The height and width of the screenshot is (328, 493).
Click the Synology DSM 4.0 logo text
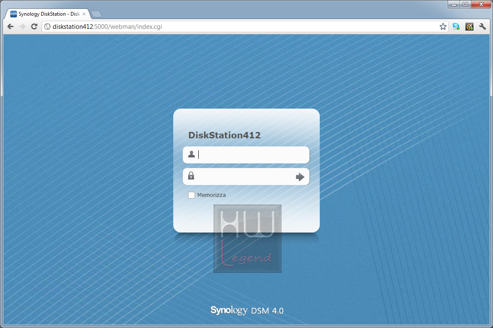click(247, 311)
